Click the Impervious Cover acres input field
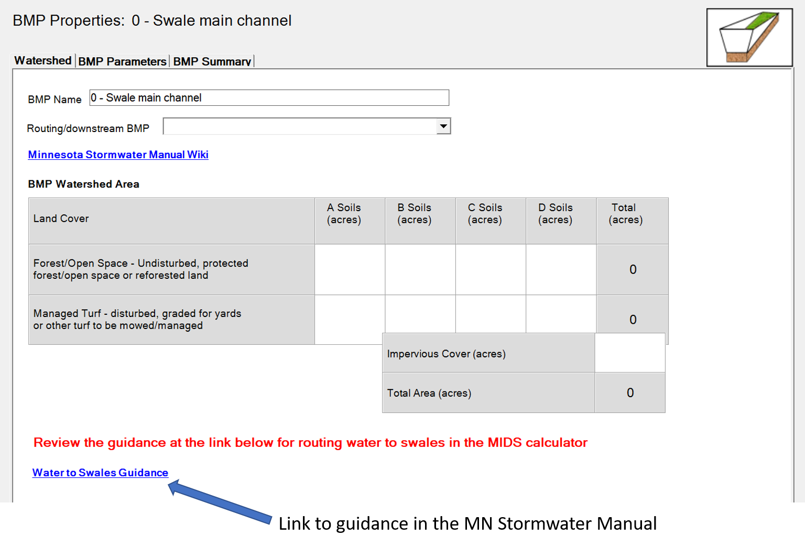The height and width of the screenshot is (547, 805). pyautogui.click(x=629, y=353)
